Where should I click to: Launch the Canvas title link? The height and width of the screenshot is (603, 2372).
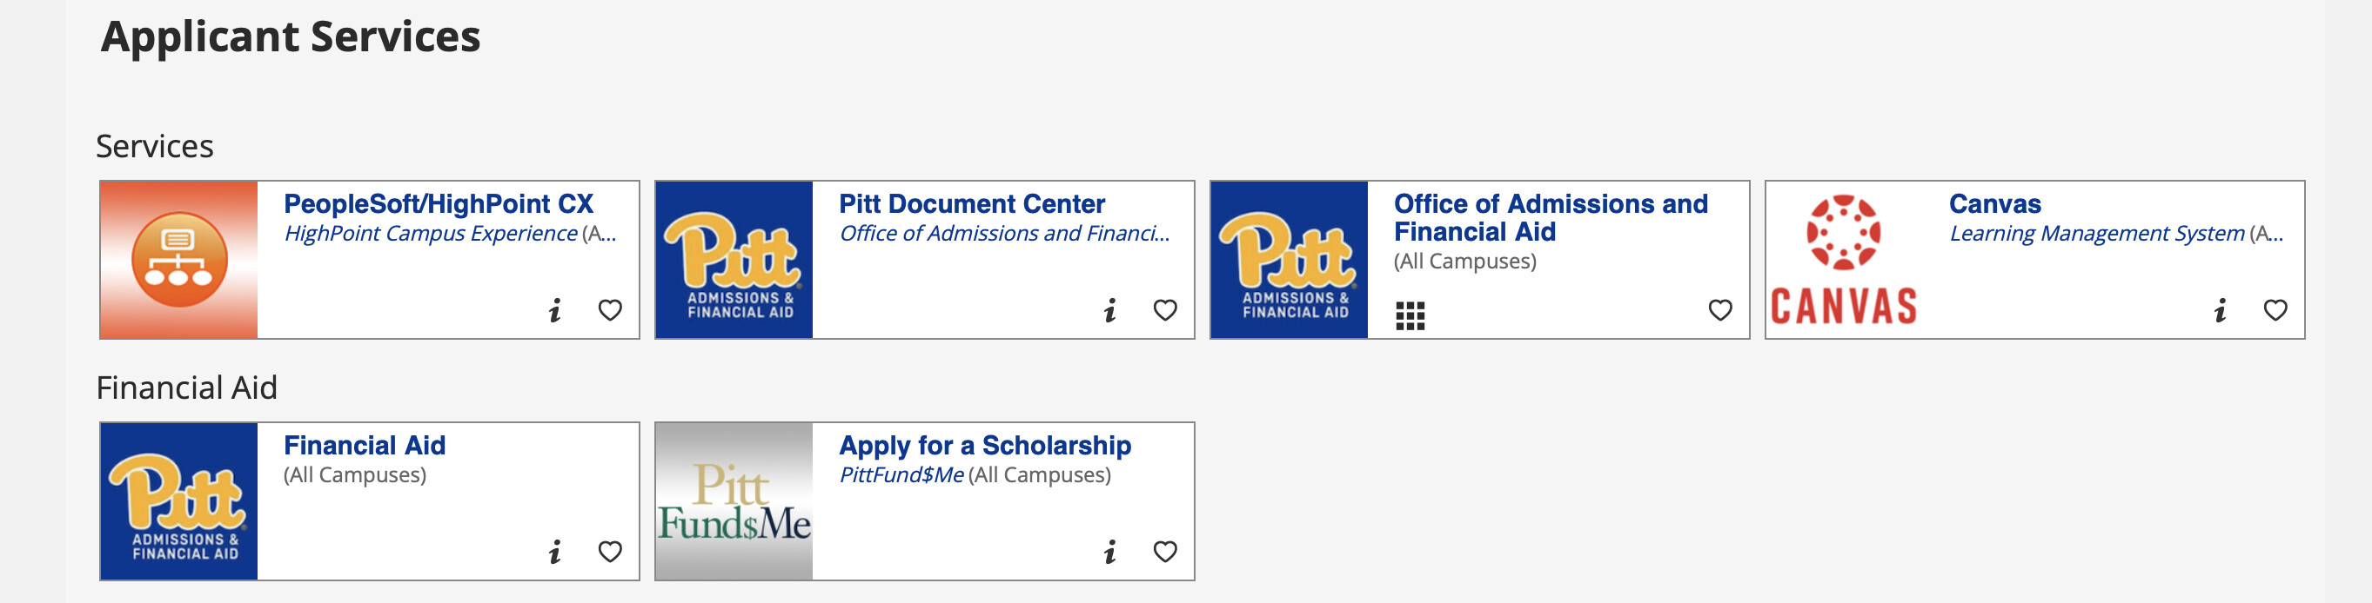pyautogui.click(x=1994, y=204)
